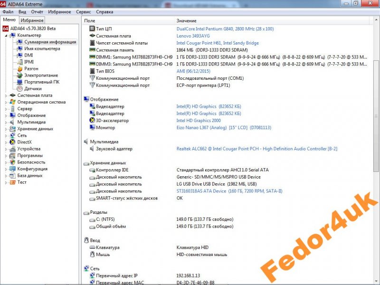Open Датчики sensor icon
The height and width of the screenshot is (285, 380).
19,88
